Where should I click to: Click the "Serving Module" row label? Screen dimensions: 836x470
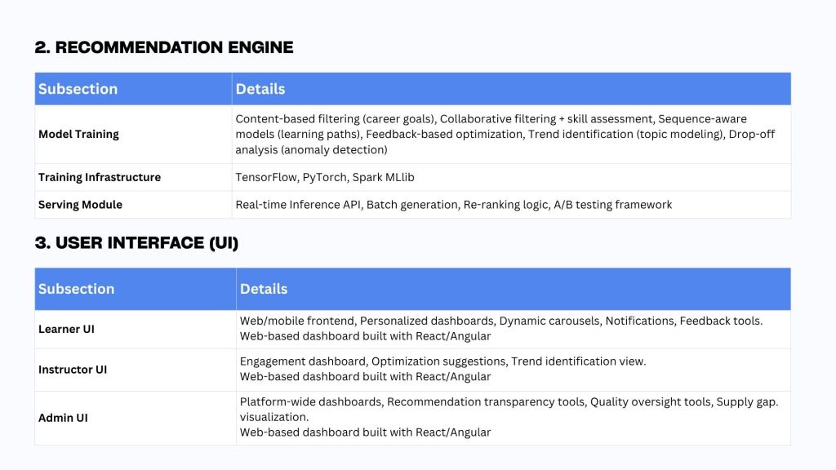click(x=80, y=205)
